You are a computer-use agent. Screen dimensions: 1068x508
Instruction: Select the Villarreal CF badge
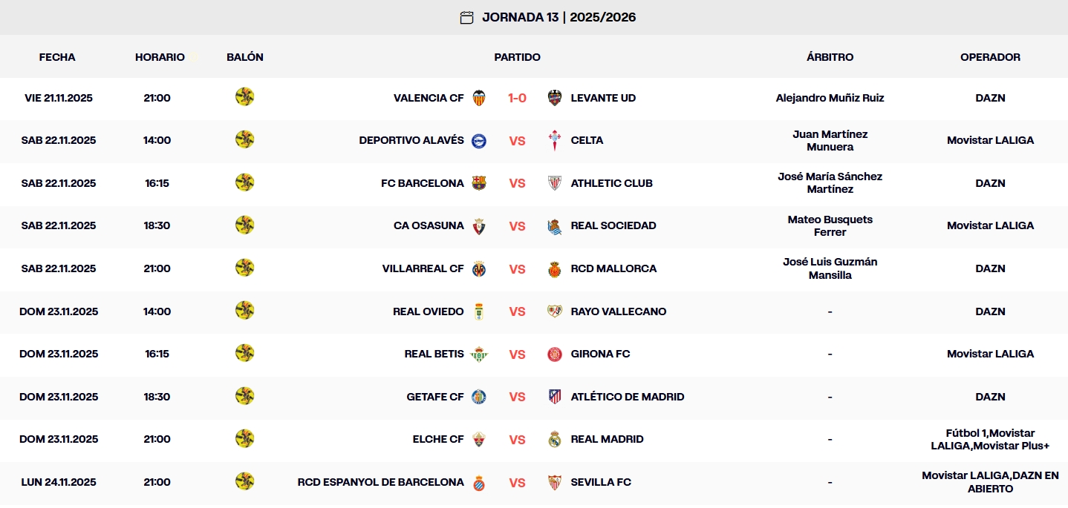click(479, 268)
